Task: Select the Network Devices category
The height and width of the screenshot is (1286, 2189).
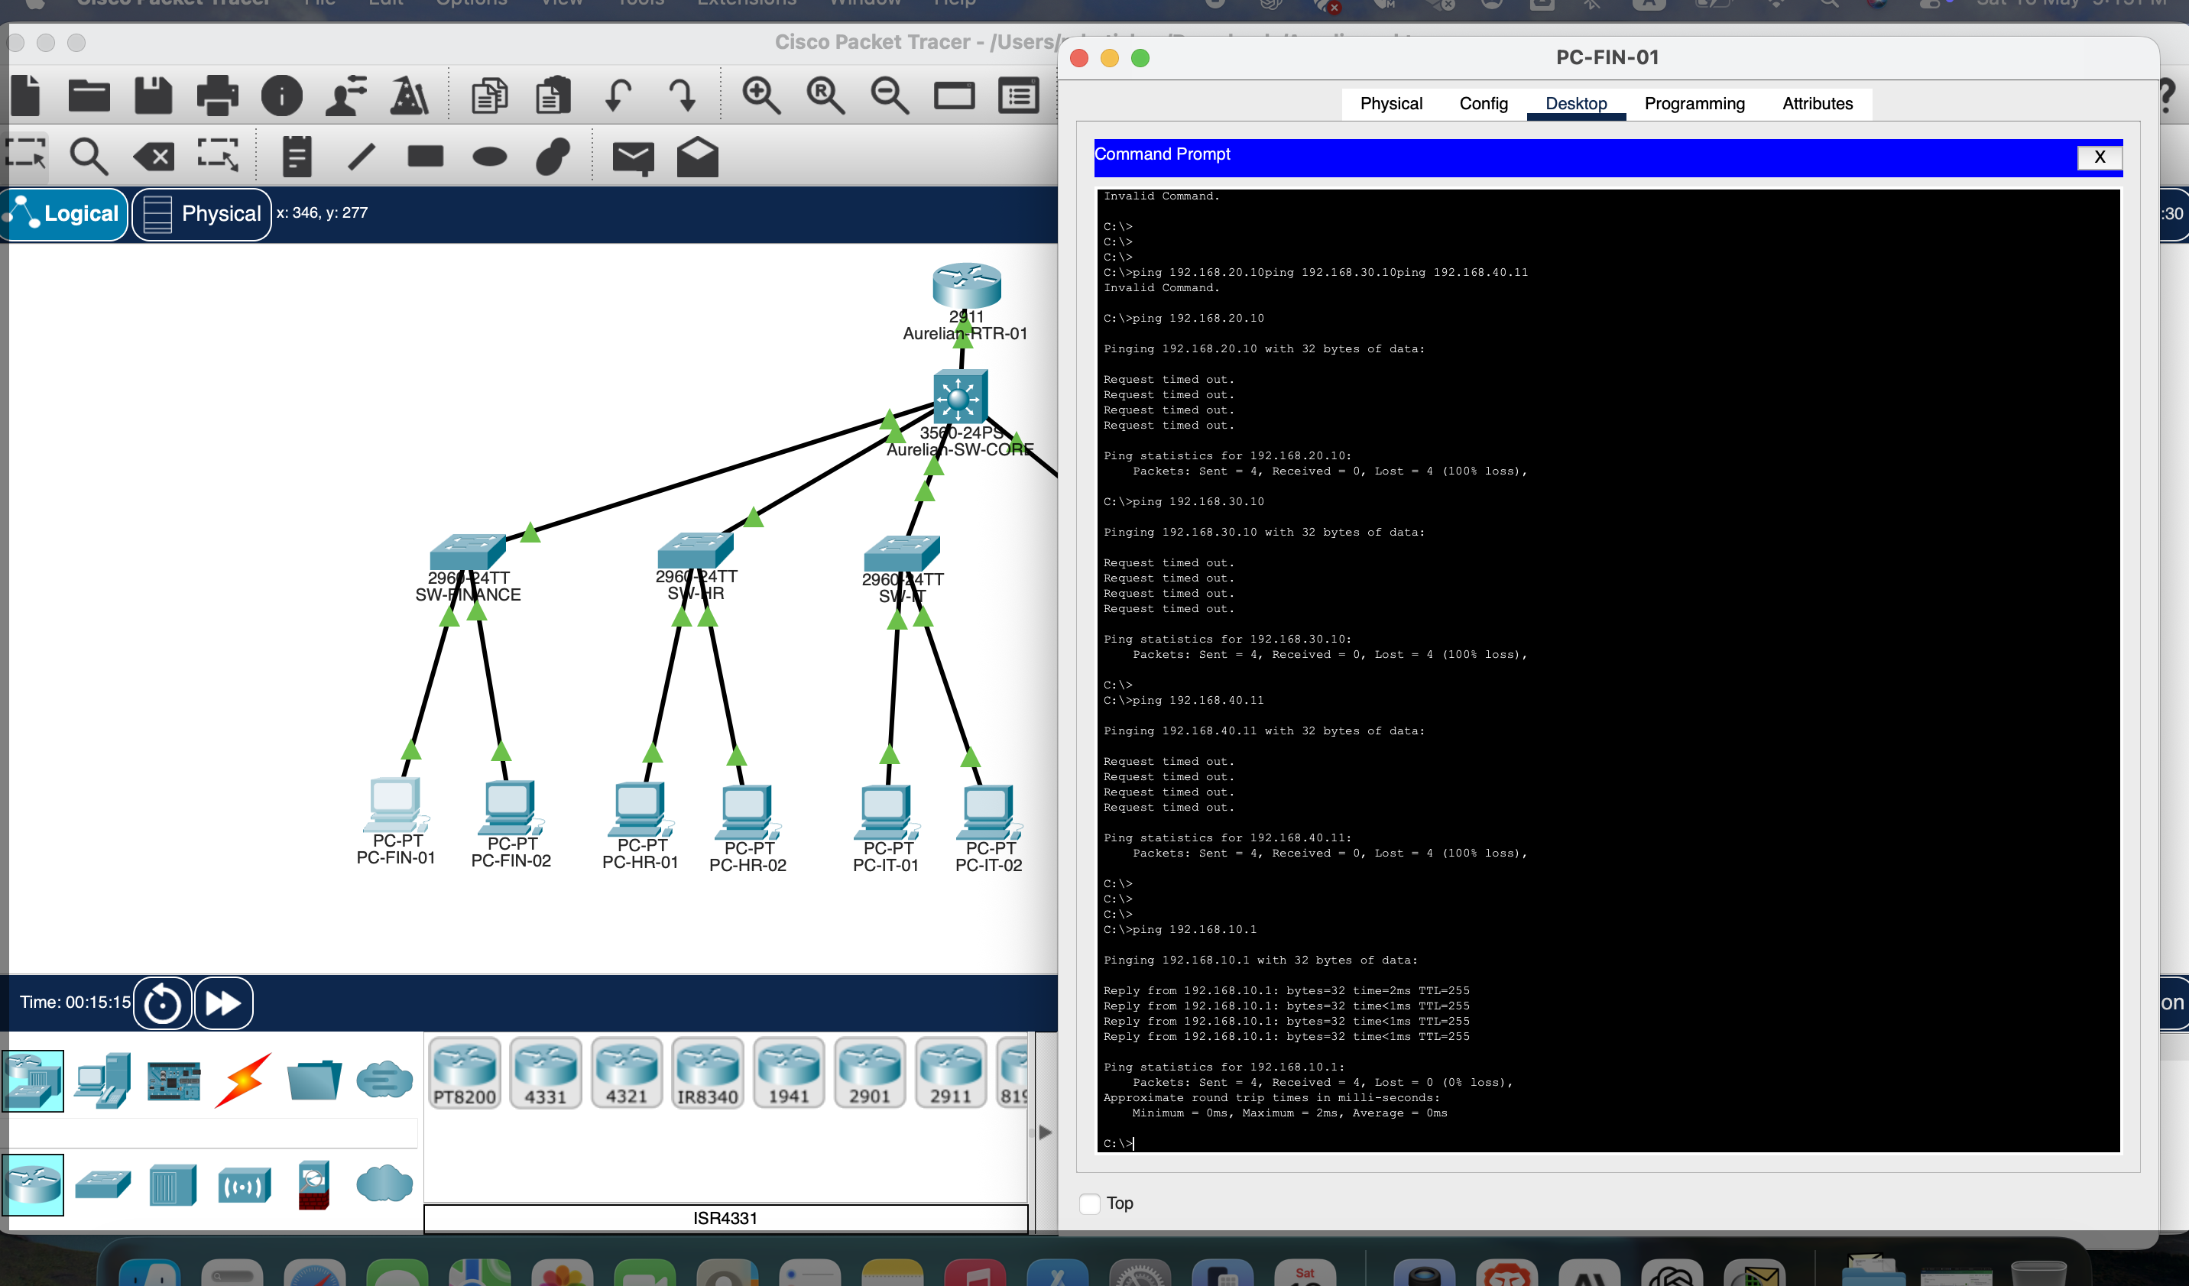Action: pos(33,1080)
